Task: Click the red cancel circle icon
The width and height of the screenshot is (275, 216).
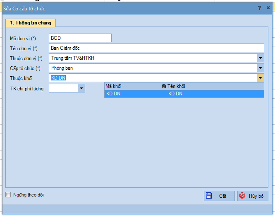Action: (242, 196)
